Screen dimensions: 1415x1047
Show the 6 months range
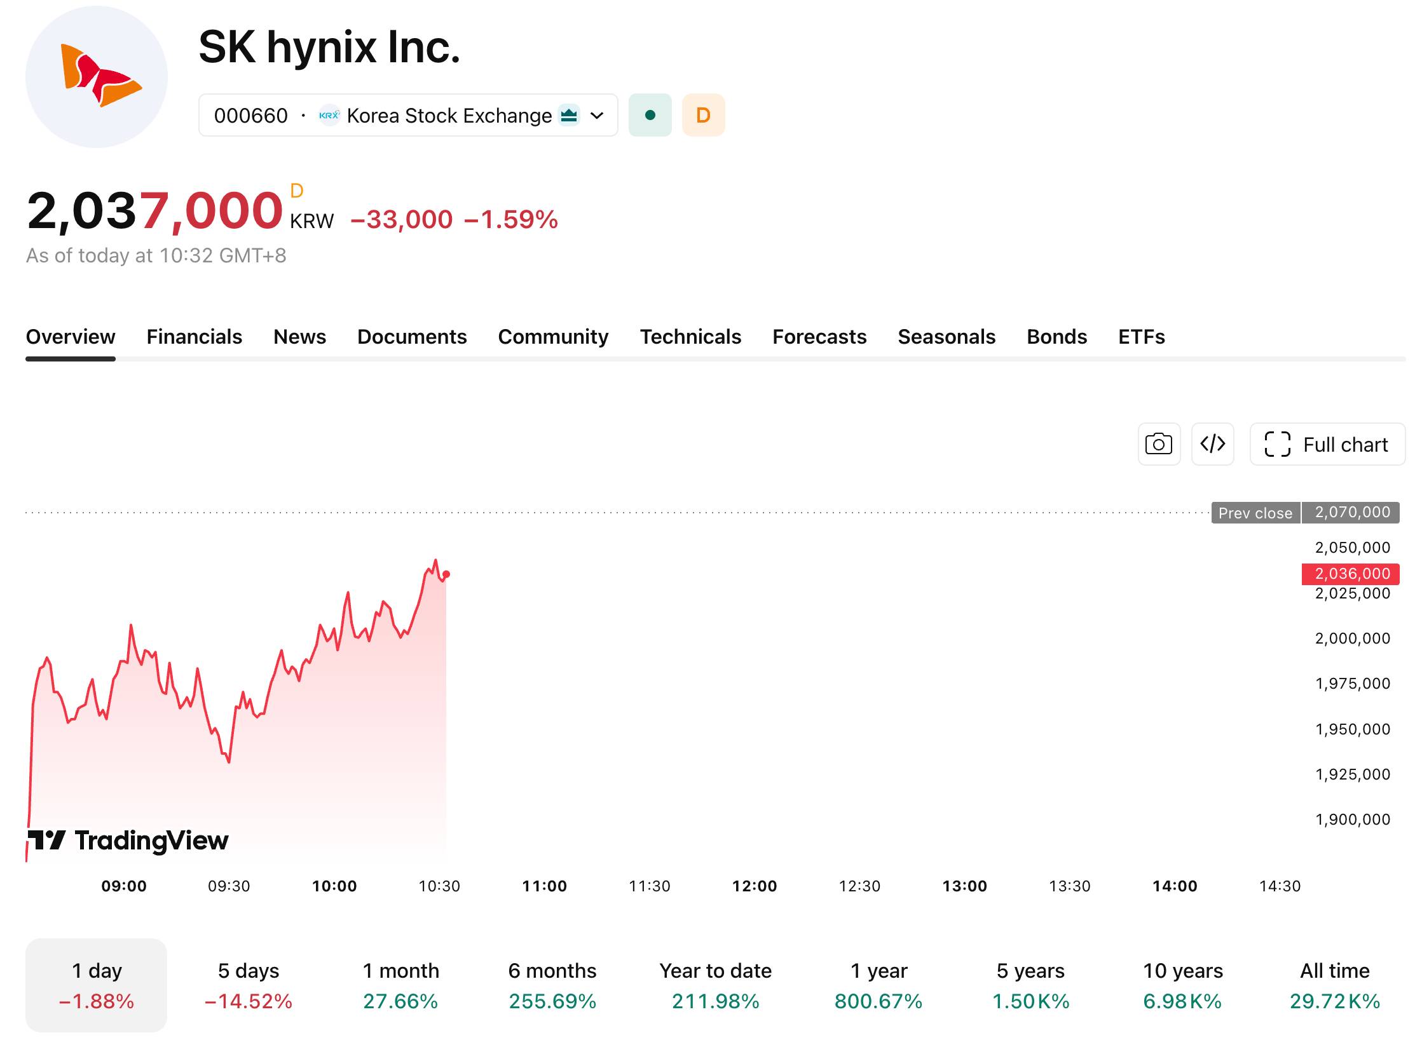(552, 985)
